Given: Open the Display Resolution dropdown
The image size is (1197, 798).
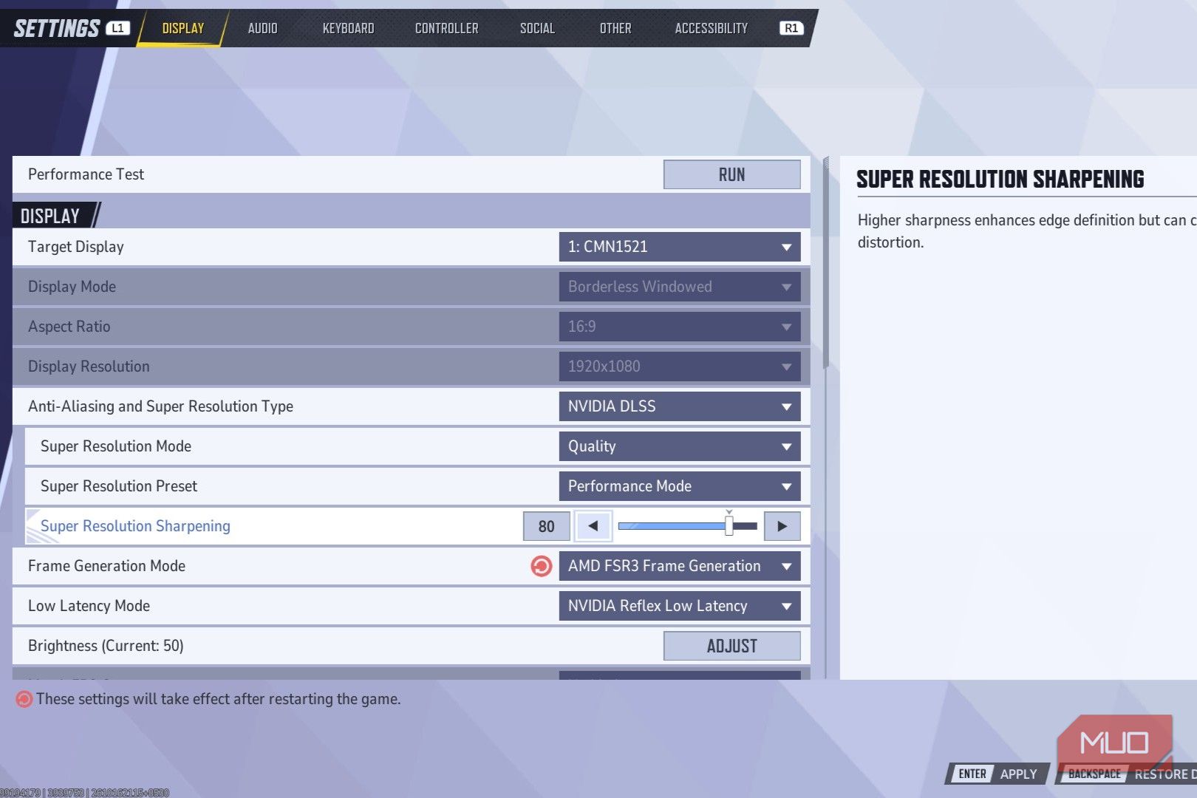Looking at the screenshot, I should [x=680, y=366].
